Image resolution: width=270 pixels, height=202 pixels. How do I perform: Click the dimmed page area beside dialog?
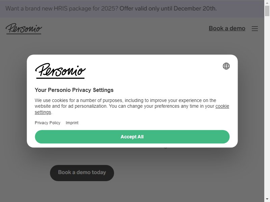(x=13, y=103)
